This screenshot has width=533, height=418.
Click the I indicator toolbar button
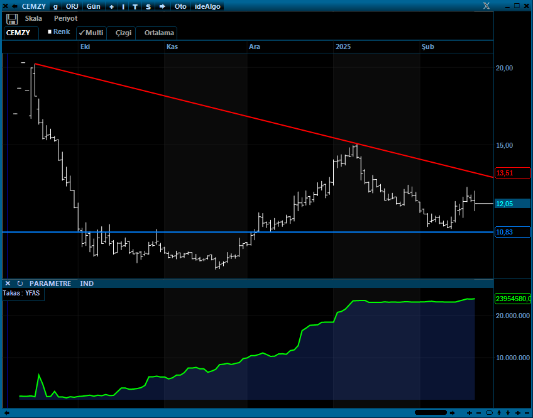click(x=123, y=7)
